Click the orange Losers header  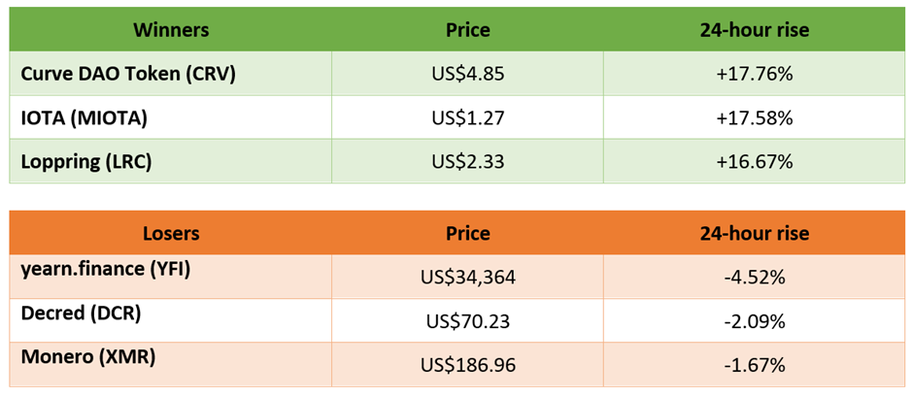(171, 233)
